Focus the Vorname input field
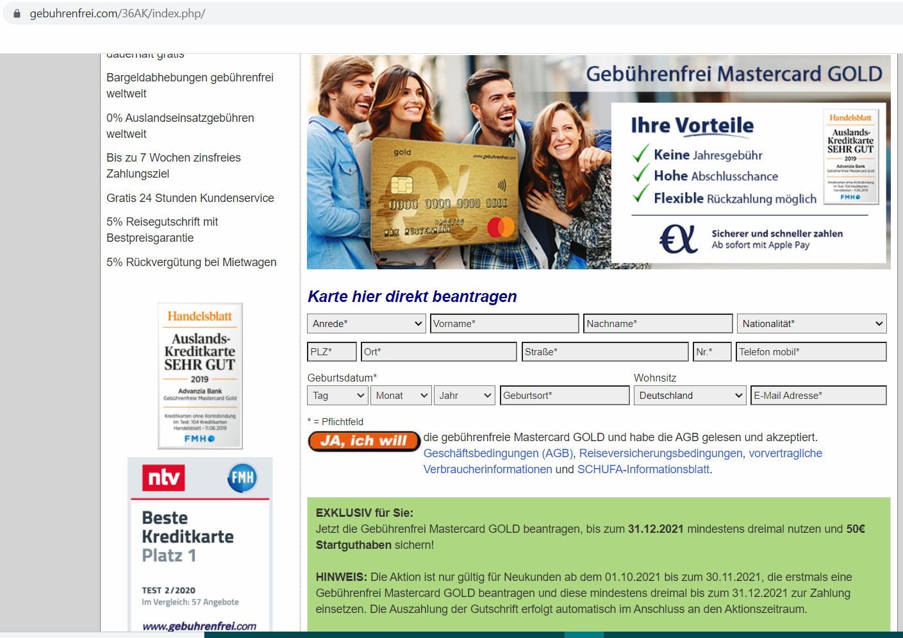The height and width of the screenshot is (638, 903). [504, 324]
